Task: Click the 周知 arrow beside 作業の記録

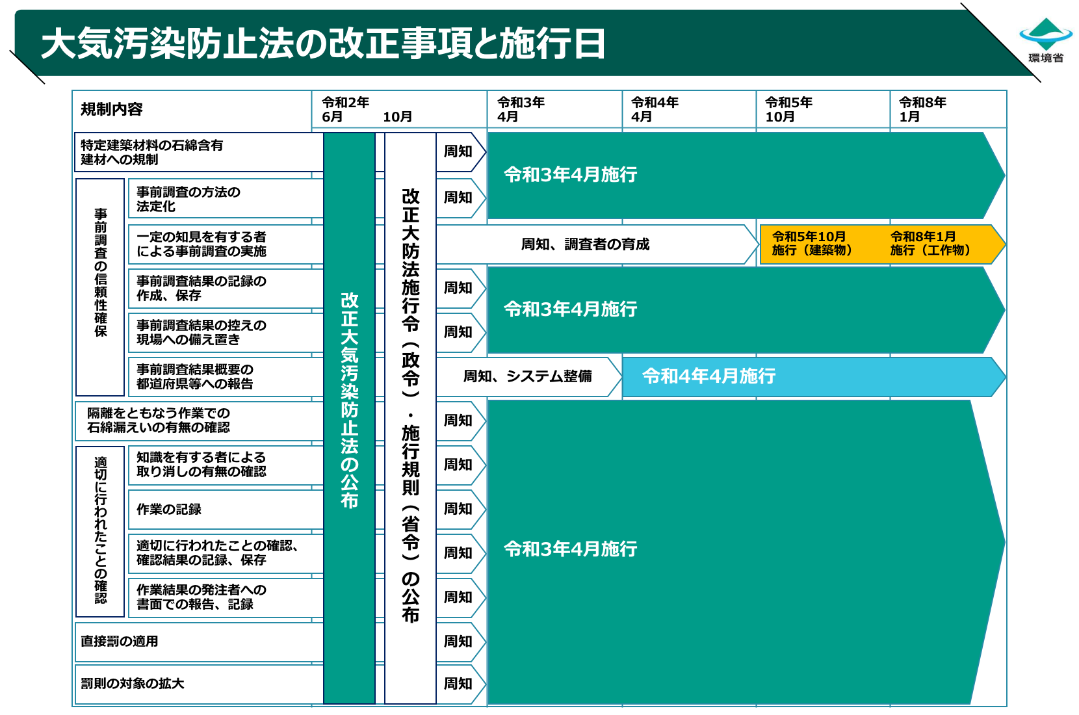Action: [x=459, y=509]
